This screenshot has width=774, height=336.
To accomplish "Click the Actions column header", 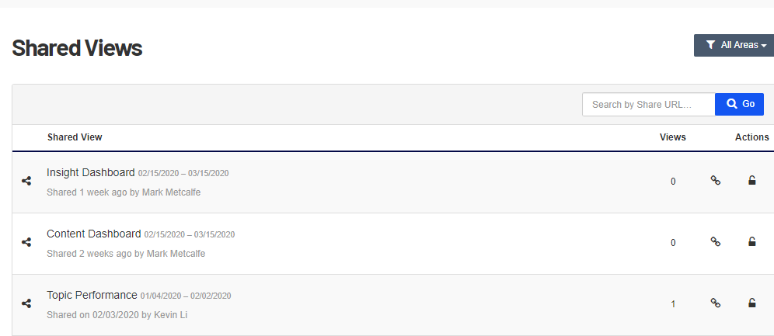I will [x=751, y=137].
